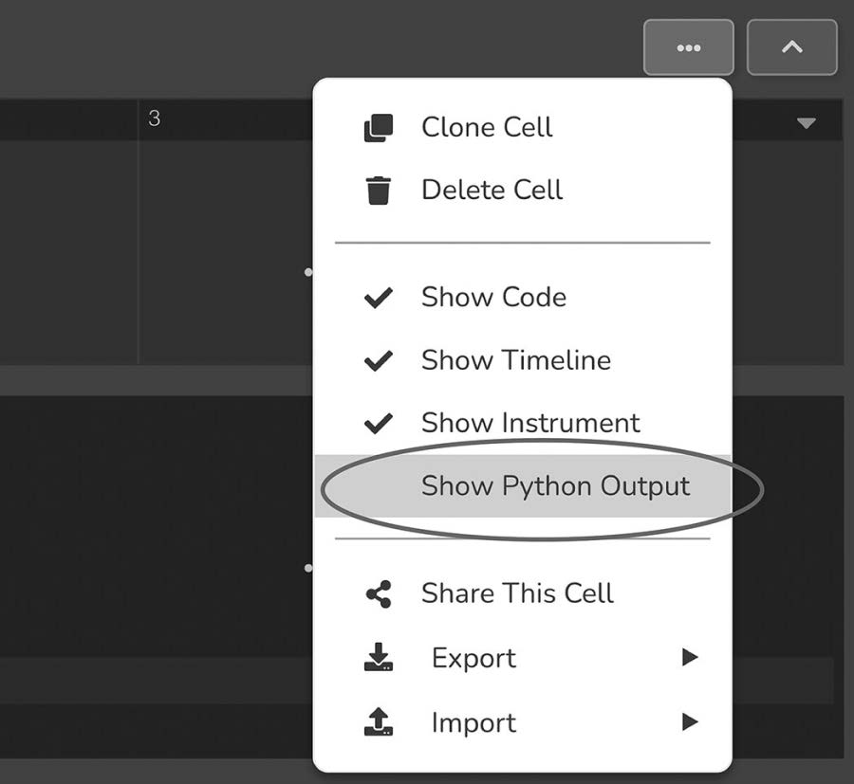Expand the Export submenu arrow

(690, 657)
